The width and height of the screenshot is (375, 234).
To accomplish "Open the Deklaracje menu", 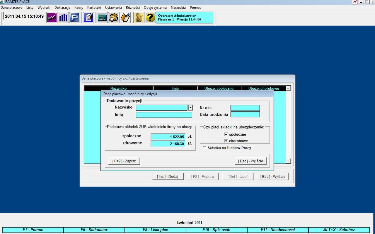I will click(62, 8).
